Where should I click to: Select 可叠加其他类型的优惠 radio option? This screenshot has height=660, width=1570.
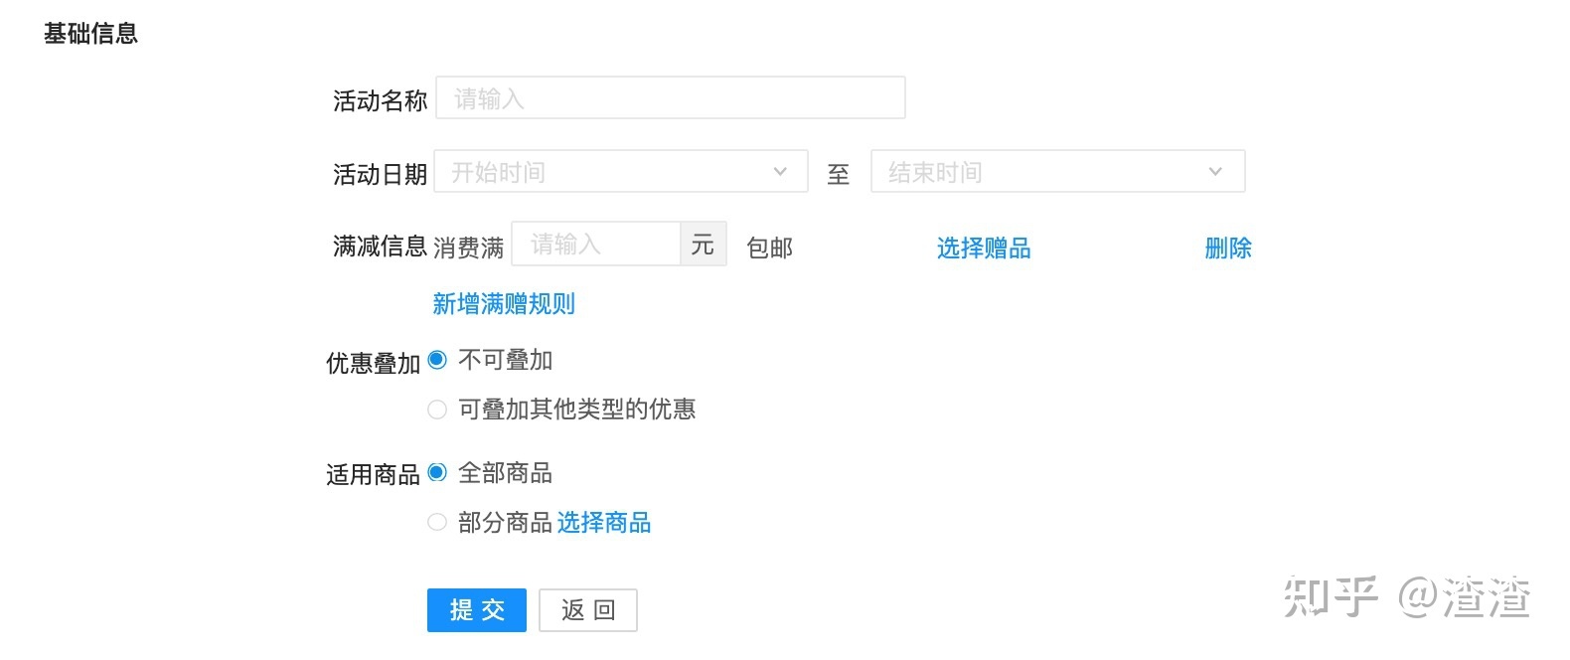437,410
